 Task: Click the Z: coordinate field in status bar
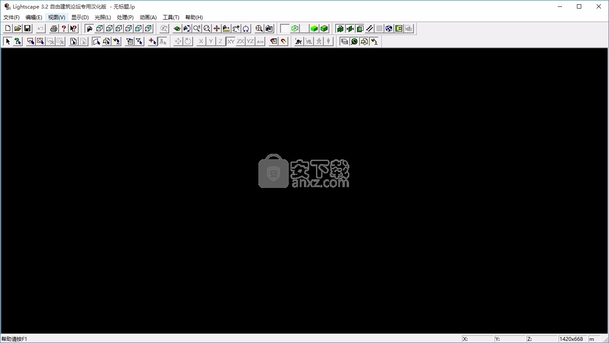pyautogui.click(x=542, y=339)
